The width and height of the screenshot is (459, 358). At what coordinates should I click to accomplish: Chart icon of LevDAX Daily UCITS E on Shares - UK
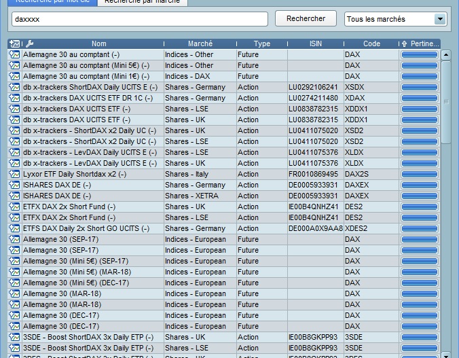(14, 163)
